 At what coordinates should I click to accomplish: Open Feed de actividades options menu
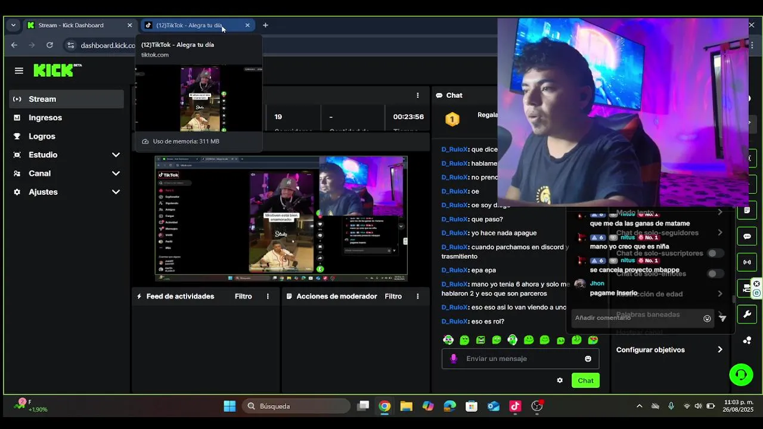click(268, 296)
